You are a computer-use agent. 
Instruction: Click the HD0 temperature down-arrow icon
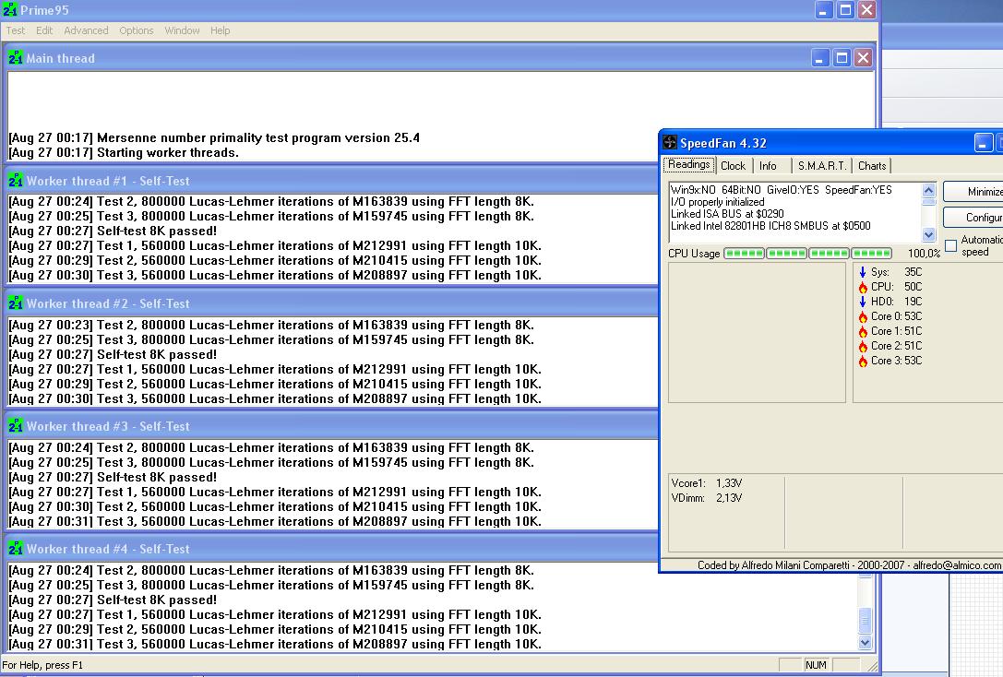tap(862, 302)
